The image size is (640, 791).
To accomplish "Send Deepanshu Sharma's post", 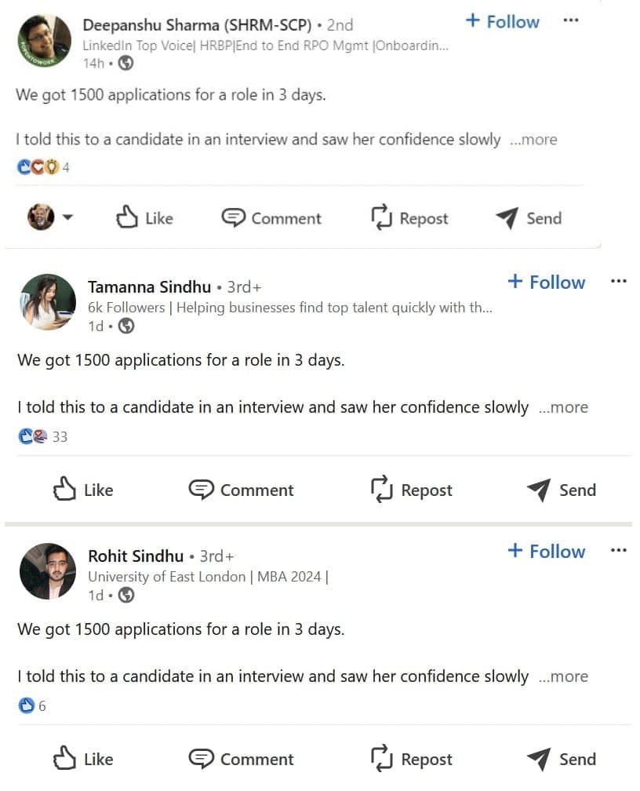I will (529, 218).
